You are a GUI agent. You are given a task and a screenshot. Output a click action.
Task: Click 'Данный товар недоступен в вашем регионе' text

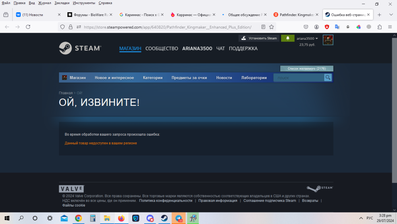pyautogui.click(x=100, y=143)
